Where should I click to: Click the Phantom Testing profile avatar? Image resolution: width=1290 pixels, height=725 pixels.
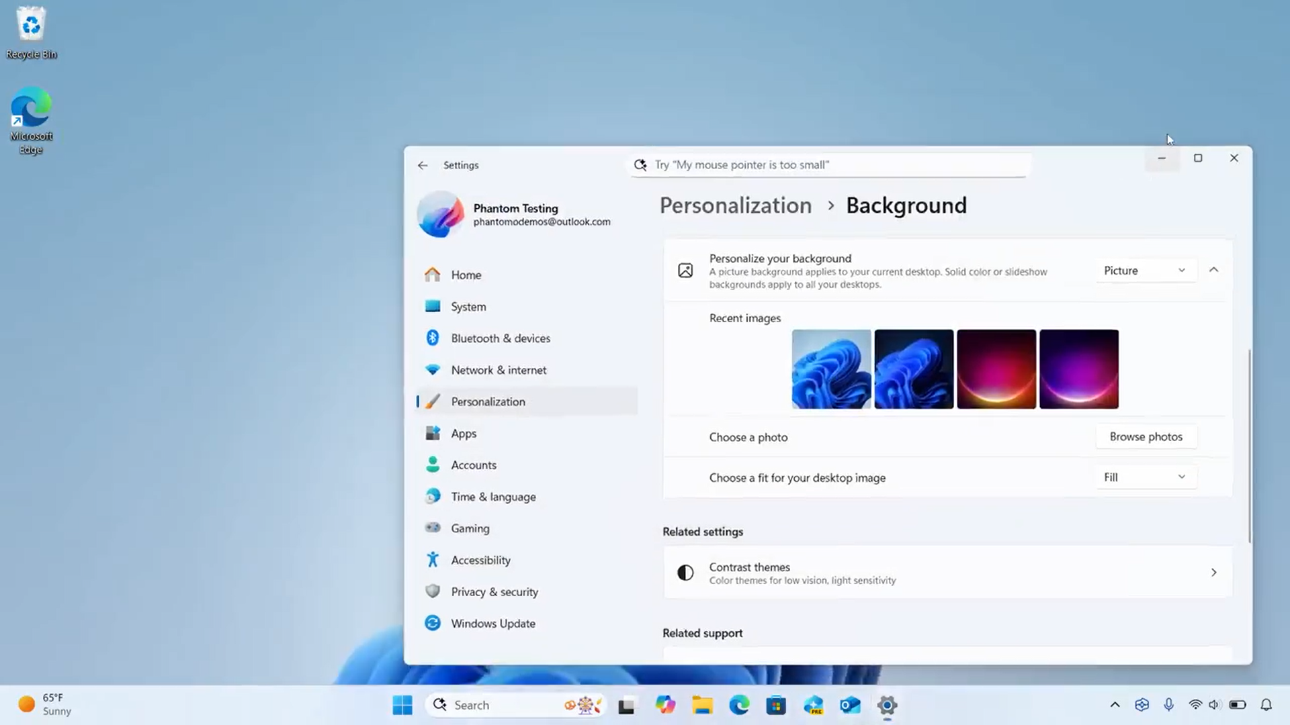pos(441,215)
